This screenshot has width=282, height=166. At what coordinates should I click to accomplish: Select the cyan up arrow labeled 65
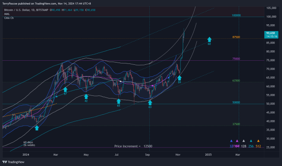(x=119, y=102)
